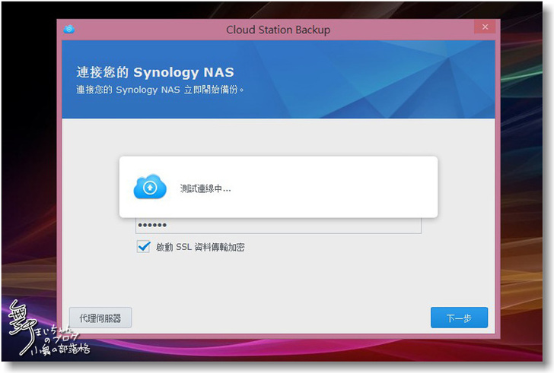Click the 測試連線中... status text
Screen dimensions: 554x373
pos(205,188)
